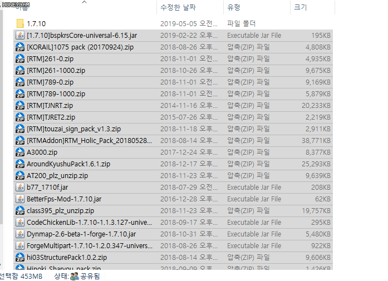Screen dimensions: 388x281
Task: Click the jar icon of b77_1710f.jar
Action: pyautogui.click(x=20, y=188)
